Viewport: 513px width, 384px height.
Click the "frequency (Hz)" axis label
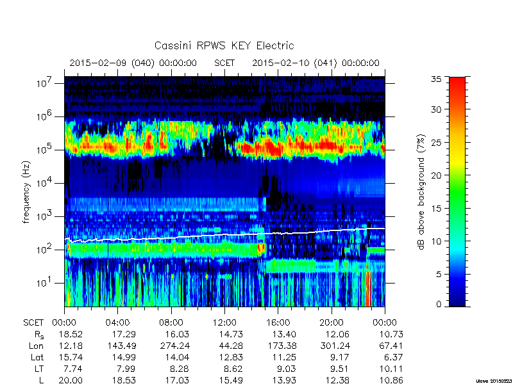26,192
